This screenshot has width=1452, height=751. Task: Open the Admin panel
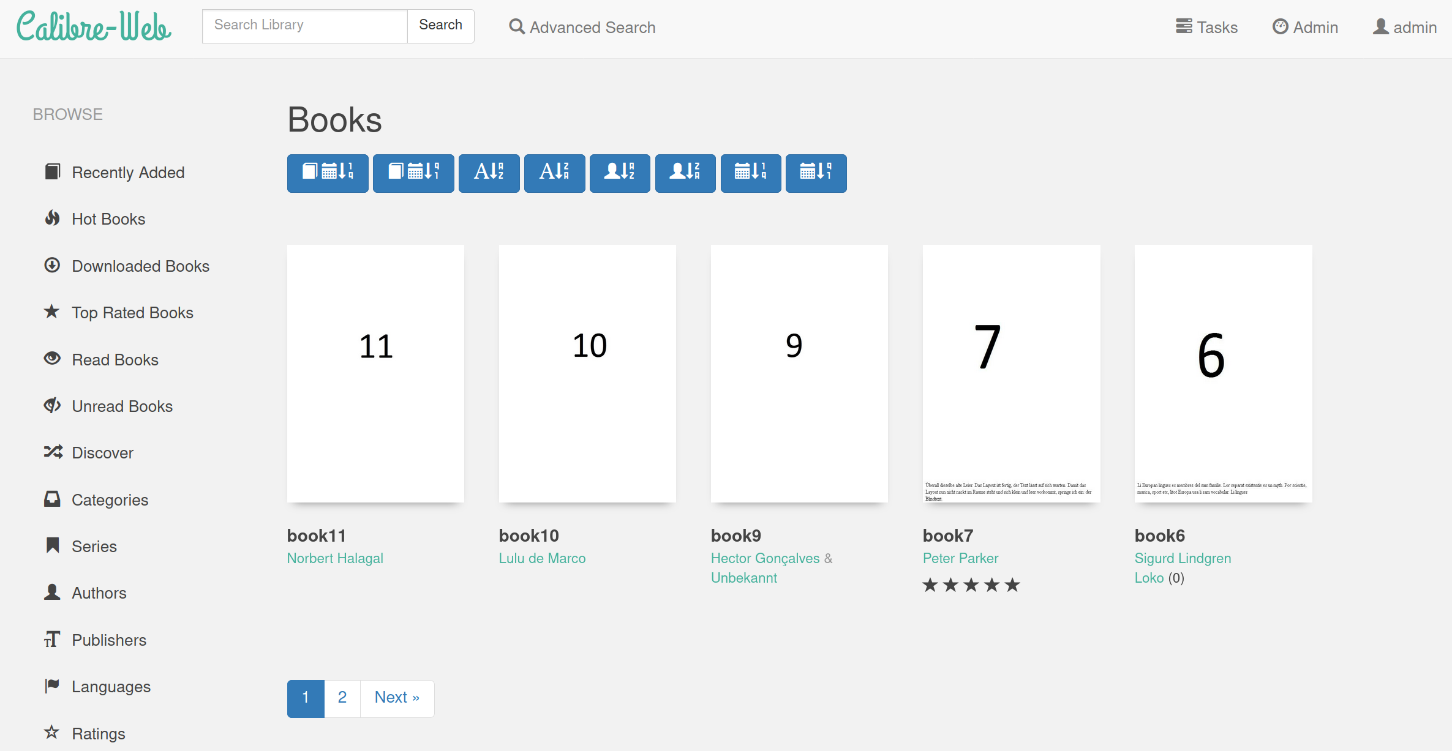click(x=1305, y=27)
